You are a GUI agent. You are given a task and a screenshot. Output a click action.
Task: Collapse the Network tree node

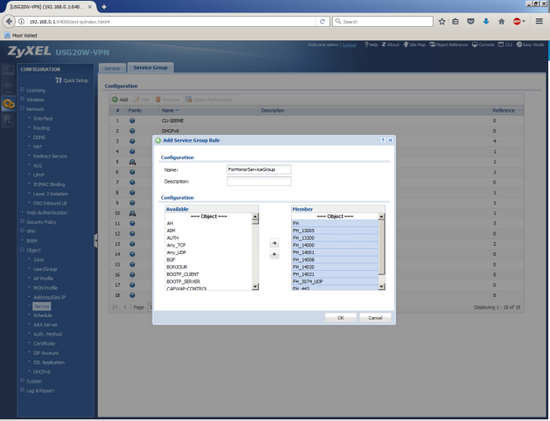click(21, 109)
